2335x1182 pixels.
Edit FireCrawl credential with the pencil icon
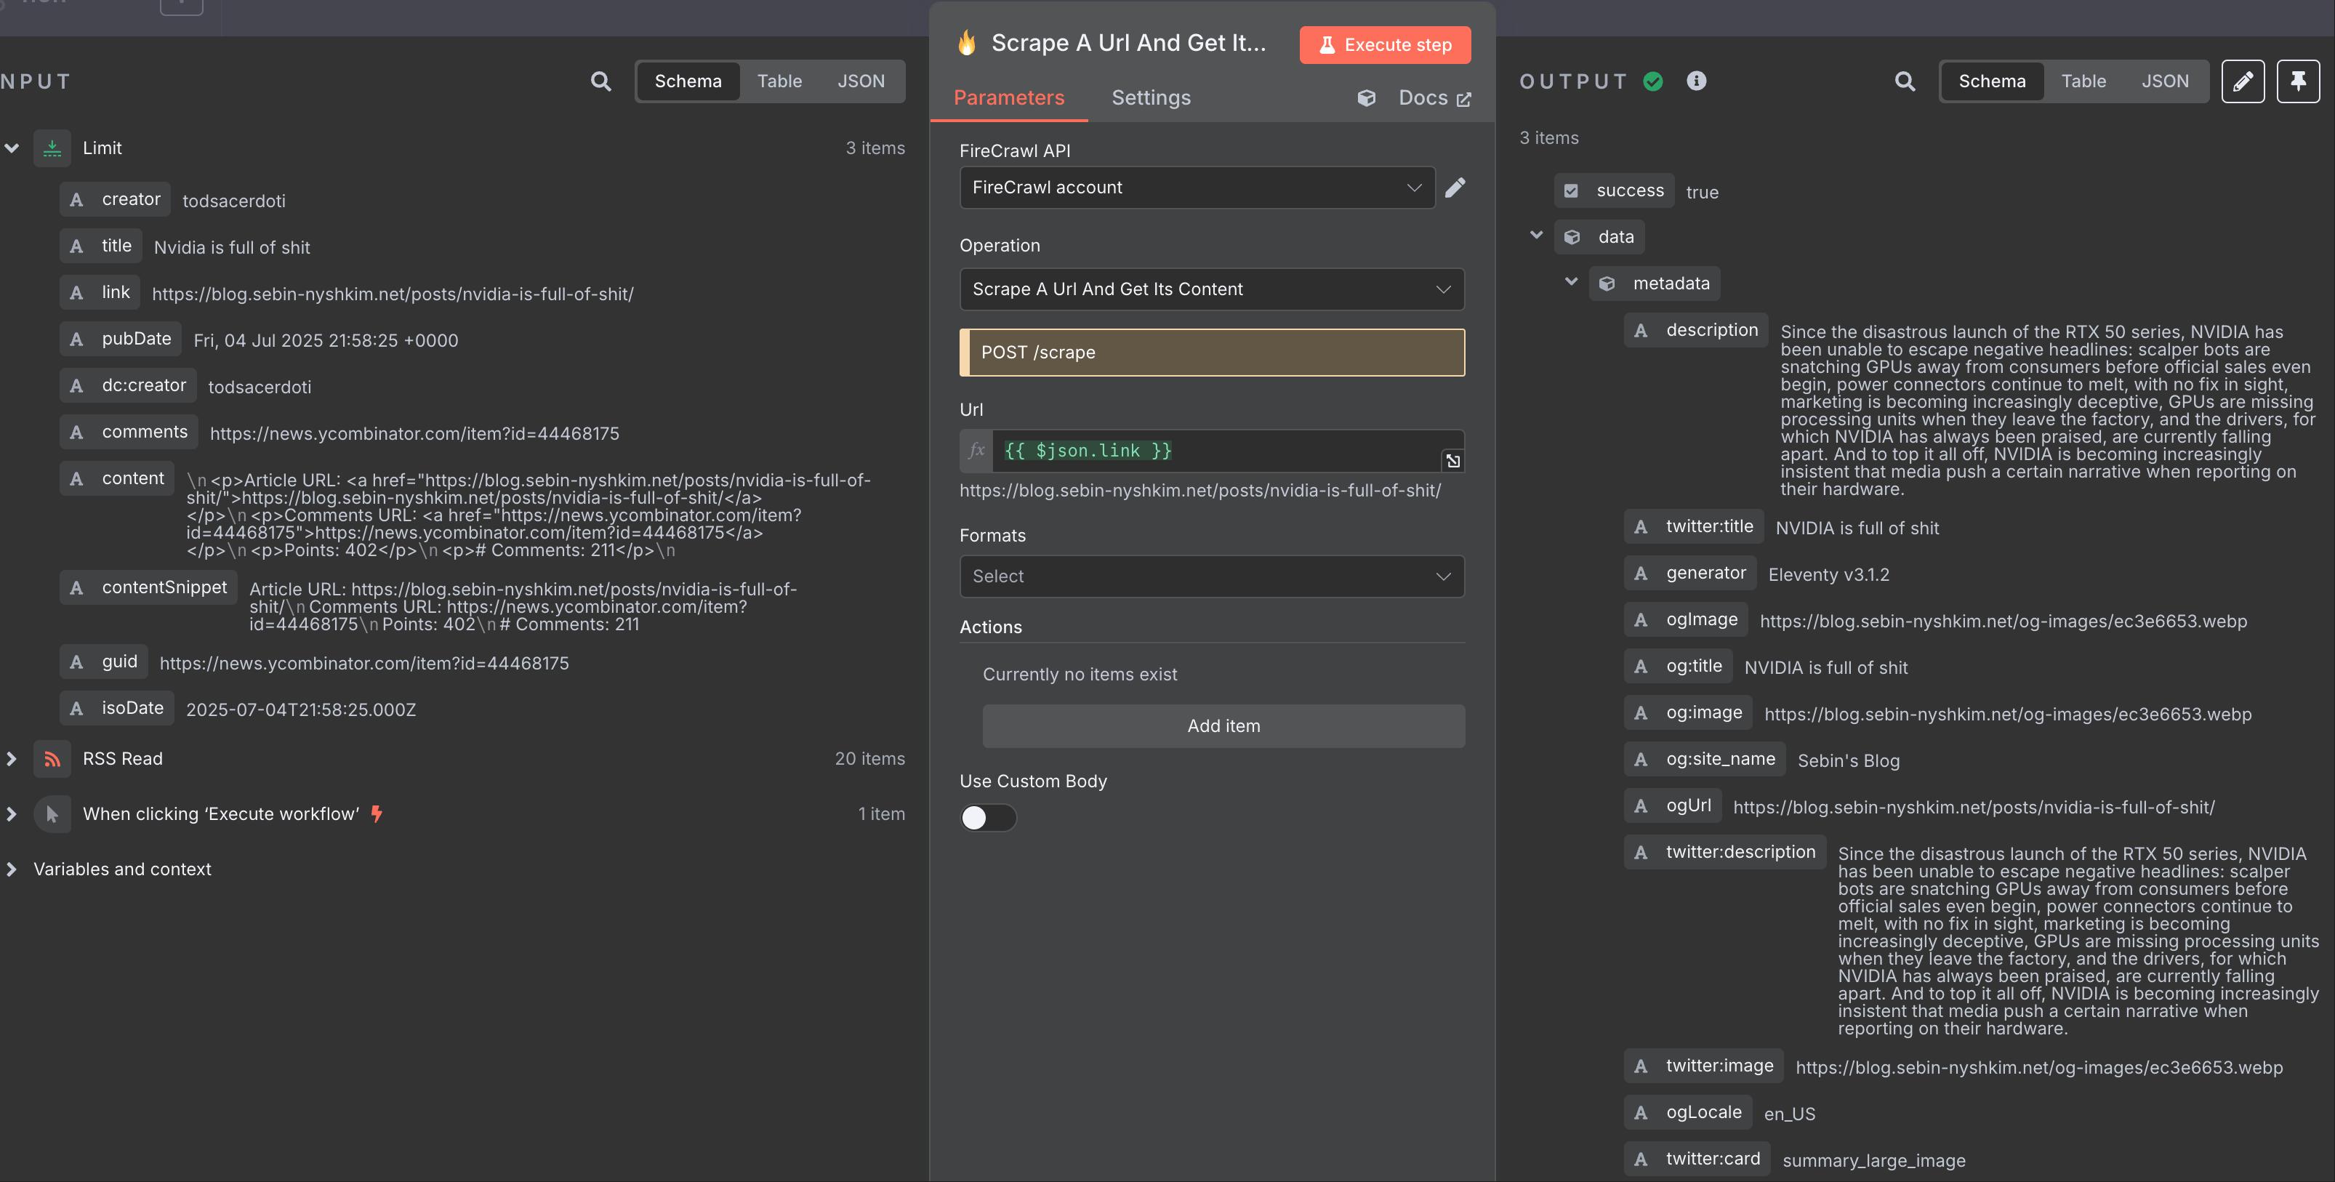pos(1455,188)
